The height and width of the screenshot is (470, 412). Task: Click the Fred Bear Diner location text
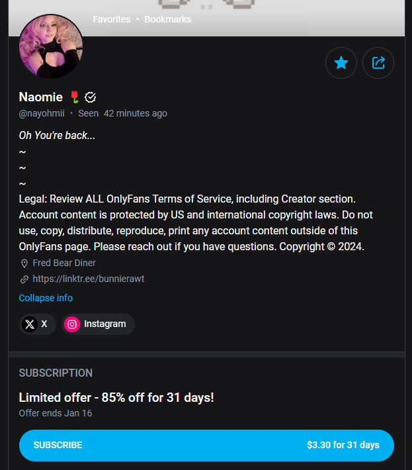point(64,263)
